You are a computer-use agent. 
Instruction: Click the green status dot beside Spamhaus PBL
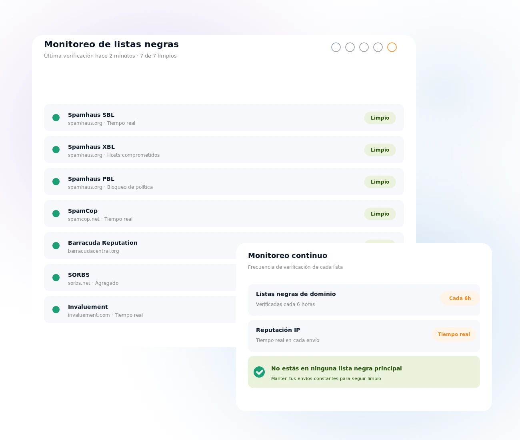tap(56, 182)
